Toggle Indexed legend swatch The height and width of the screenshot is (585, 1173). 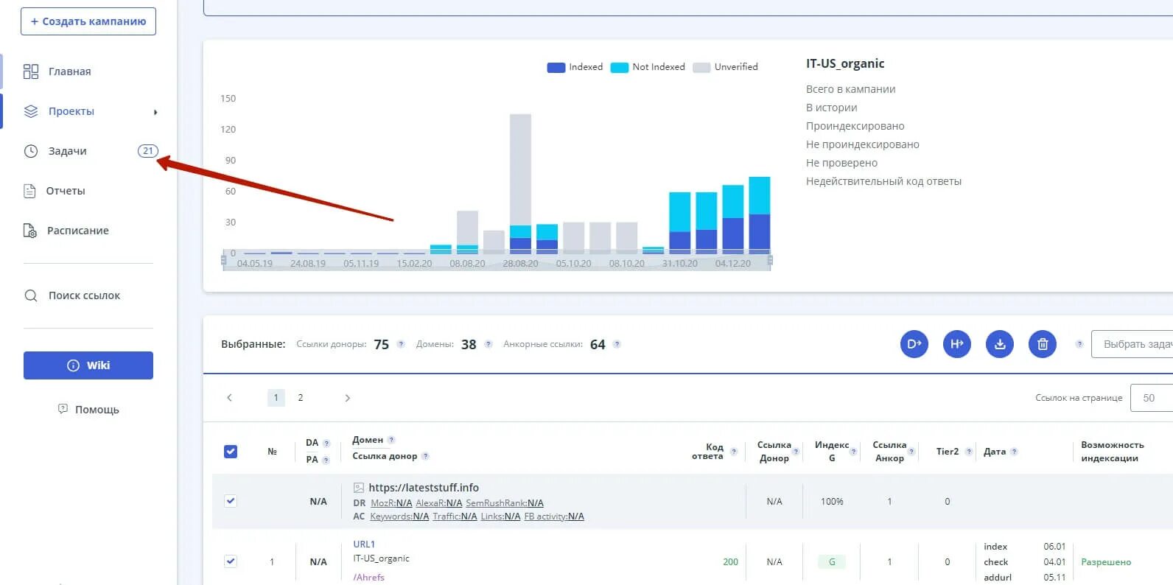click(556, 67)
